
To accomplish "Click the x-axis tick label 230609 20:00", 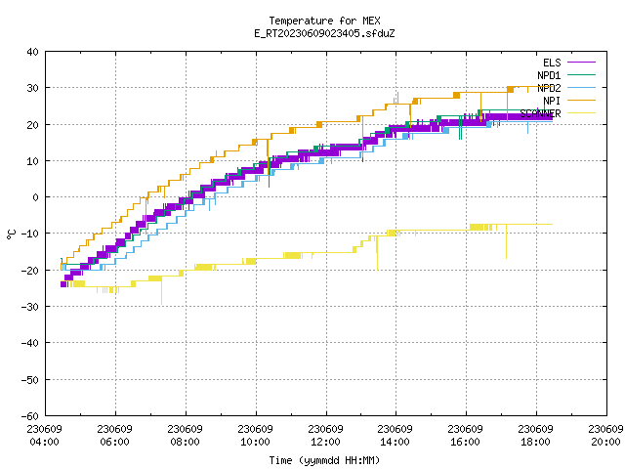I will pyautogui.click(x=605, y=435).
